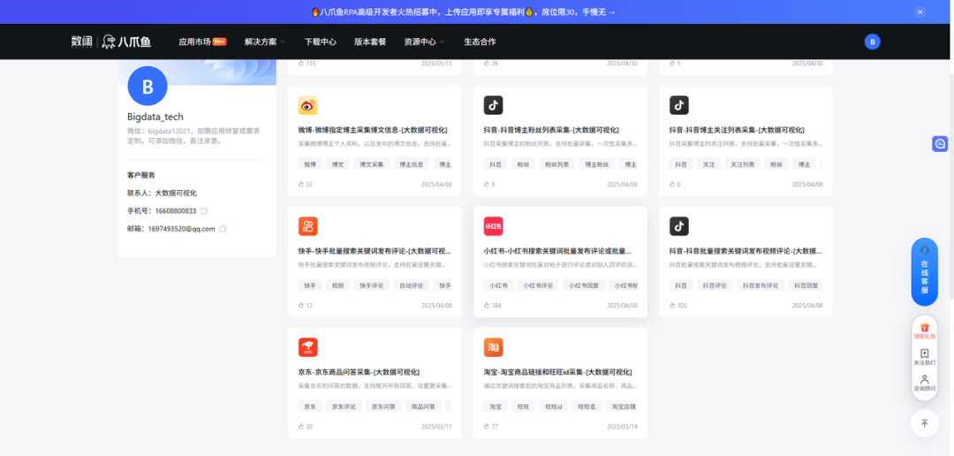Click the 小红书评论 tag

[x=539, y=285]
